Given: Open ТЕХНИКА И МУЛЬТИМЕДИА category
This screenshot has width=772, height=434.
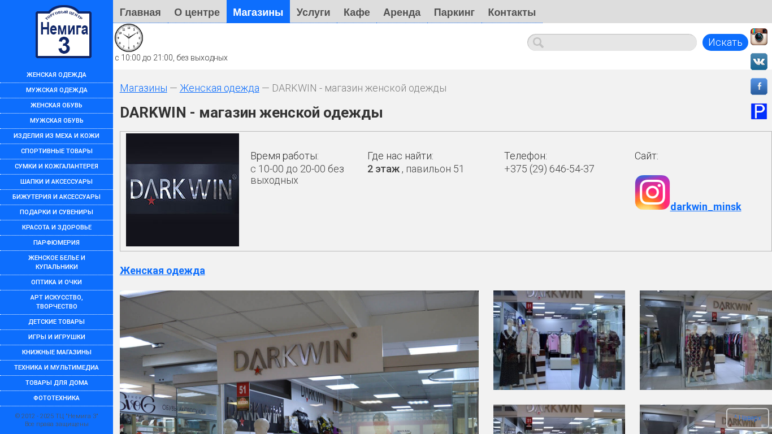Looking at the screenshot, I should [x=57, y=367].
